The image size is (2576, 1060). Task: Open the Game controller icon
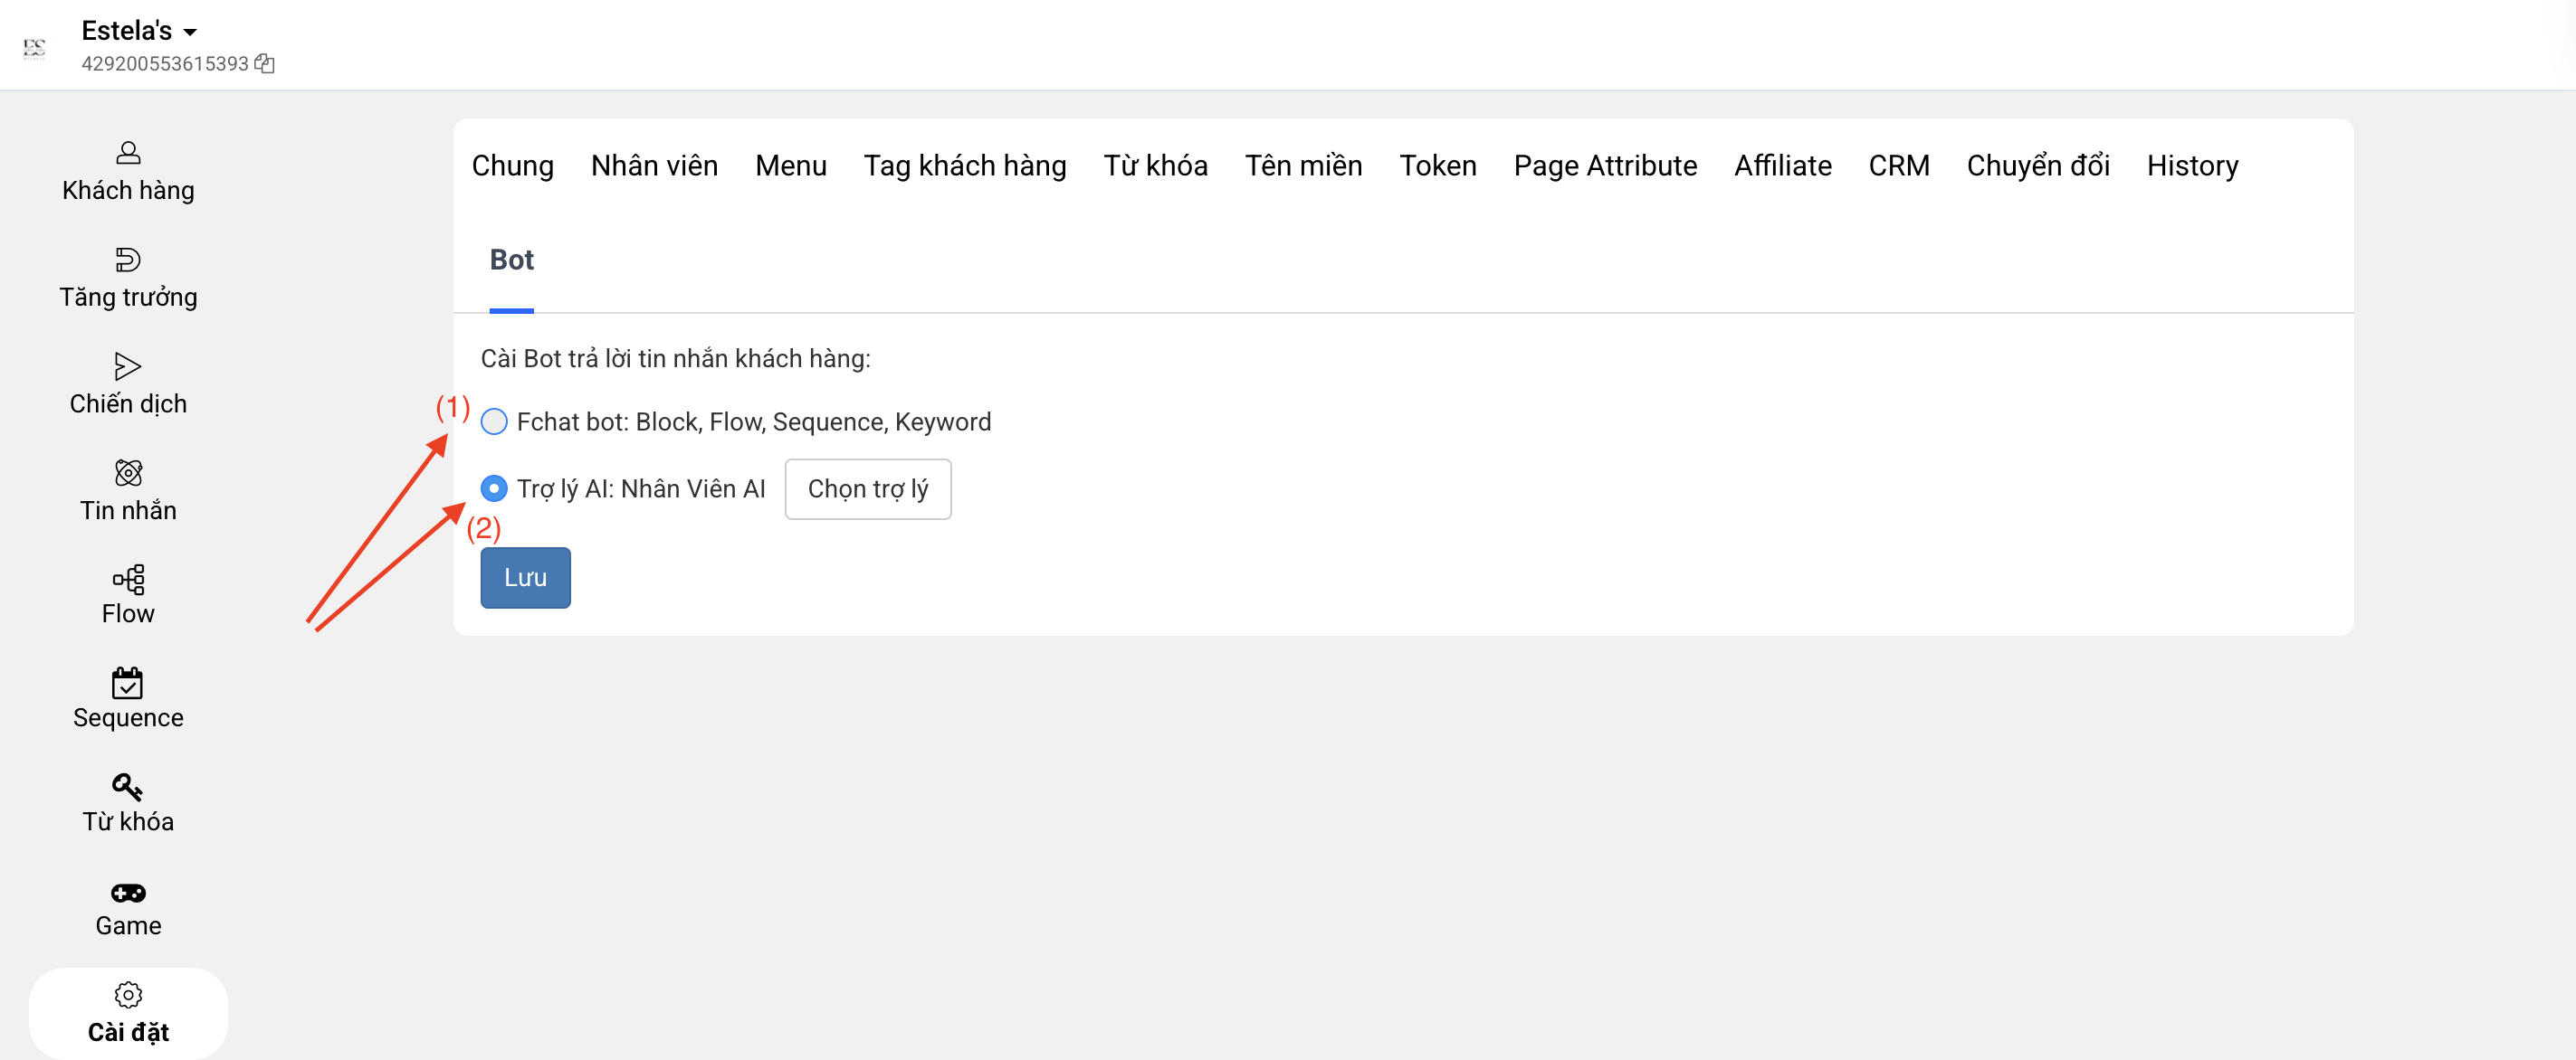click(128, 892)
